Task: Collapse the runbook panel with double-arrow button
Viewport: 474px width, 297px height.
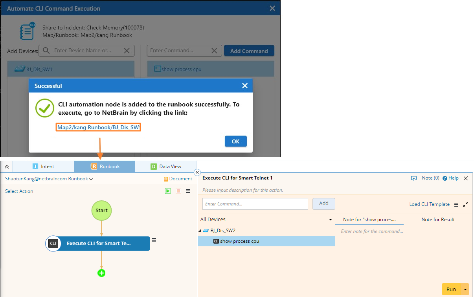Action: pyautogui.click(x=197, y=172)
